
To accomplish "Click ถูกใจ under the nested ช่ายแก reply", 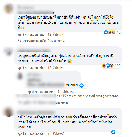I will tap(32, 92).
